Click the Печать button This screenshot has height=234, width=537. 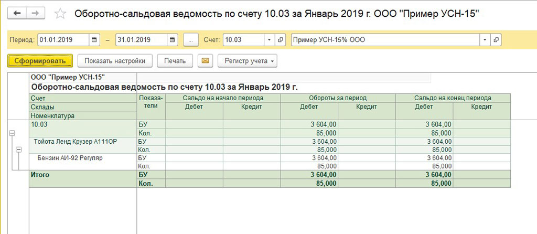175,61
